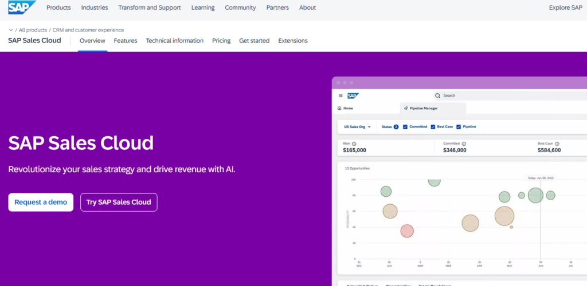587x286 pixels.
Task: Click the search magnifier icon
Action: [437, 96]
